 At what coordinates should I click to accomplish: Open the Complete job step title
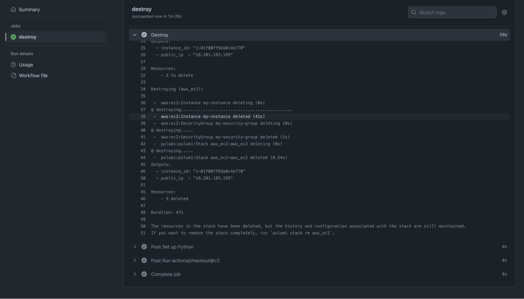tap(165, 274)
